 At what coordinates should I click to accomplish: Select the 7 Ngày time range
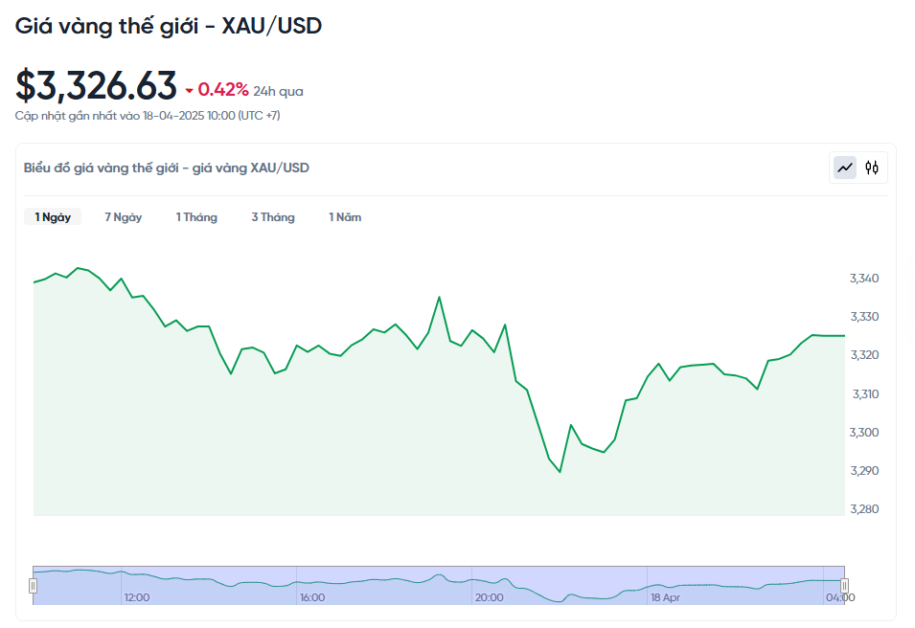pos(124,217)
